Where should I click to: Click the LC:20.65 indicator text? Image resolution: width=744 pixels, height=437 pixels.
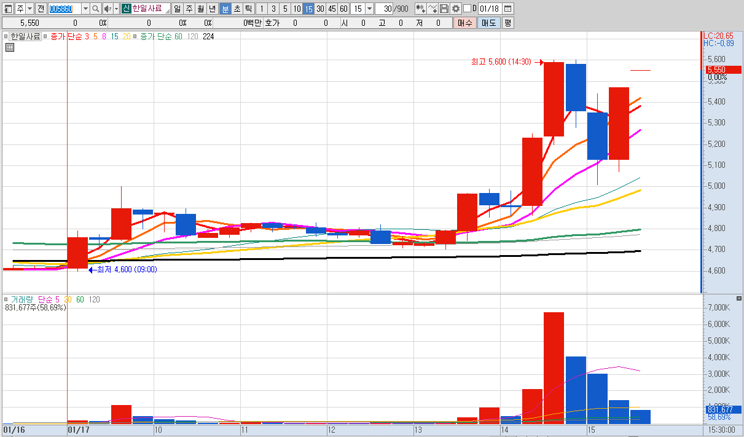[719, 36]
